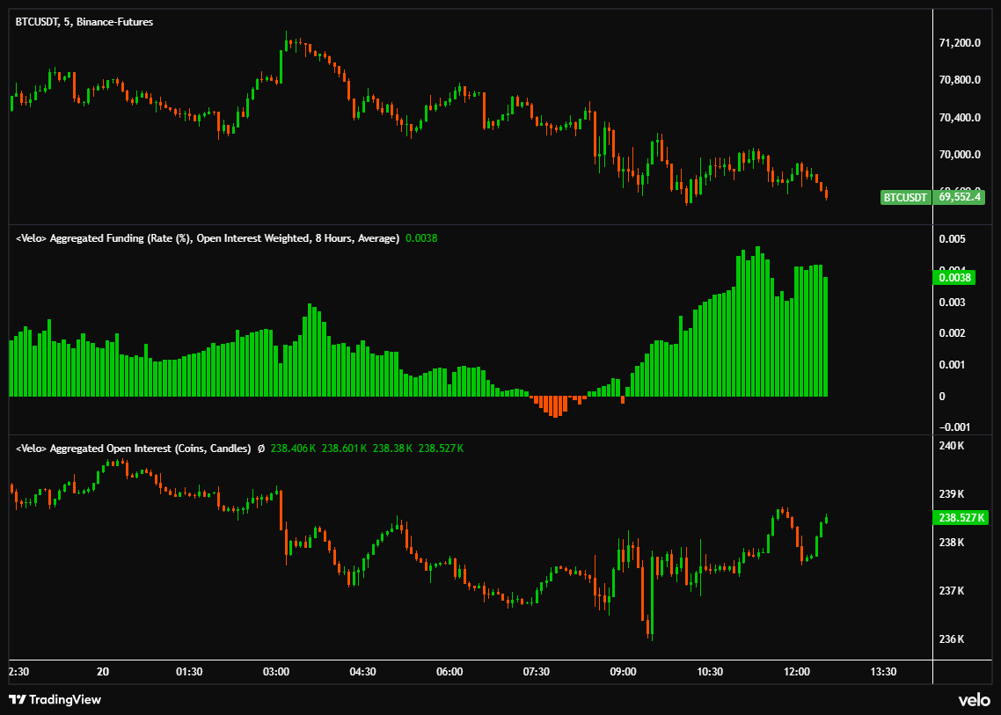Click the 240K open interest axis value

(951, 446)
